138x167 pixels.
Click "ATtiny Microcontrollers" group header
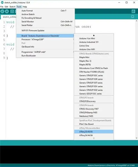90,128
